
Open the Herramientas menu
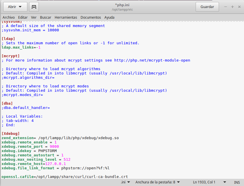tap(66, 18)
